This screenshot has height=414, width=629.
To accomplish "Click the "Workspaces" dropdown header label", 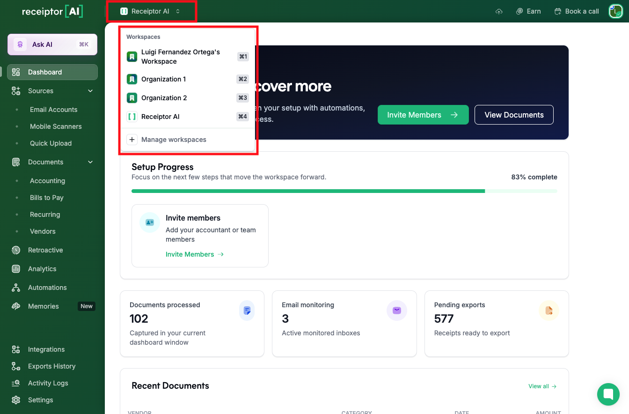I will (x=143, y=37).
